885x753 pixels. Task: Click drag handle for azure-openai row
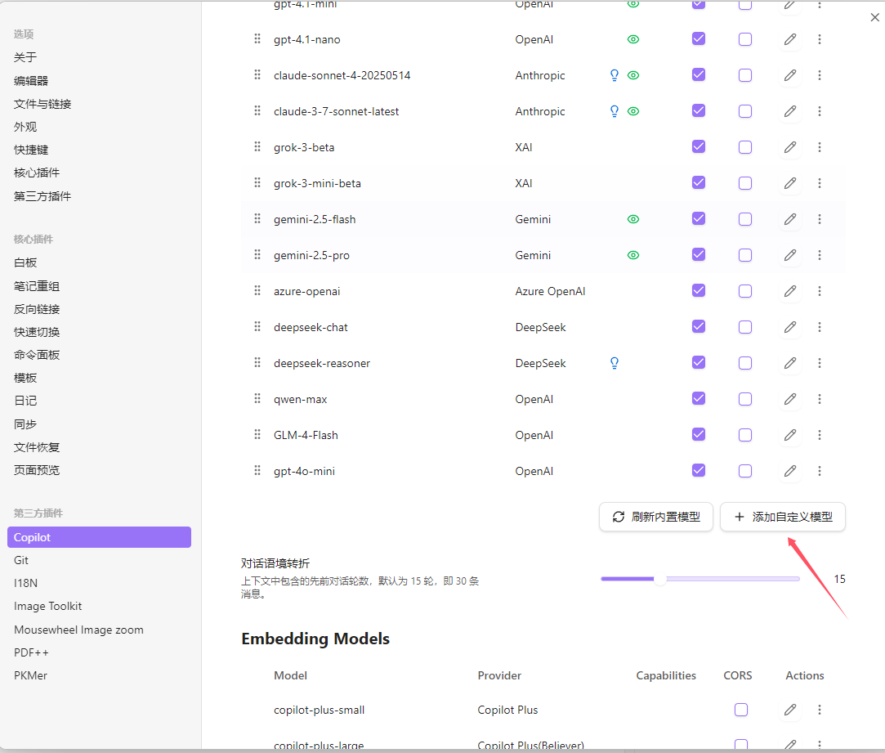[257, 291]
